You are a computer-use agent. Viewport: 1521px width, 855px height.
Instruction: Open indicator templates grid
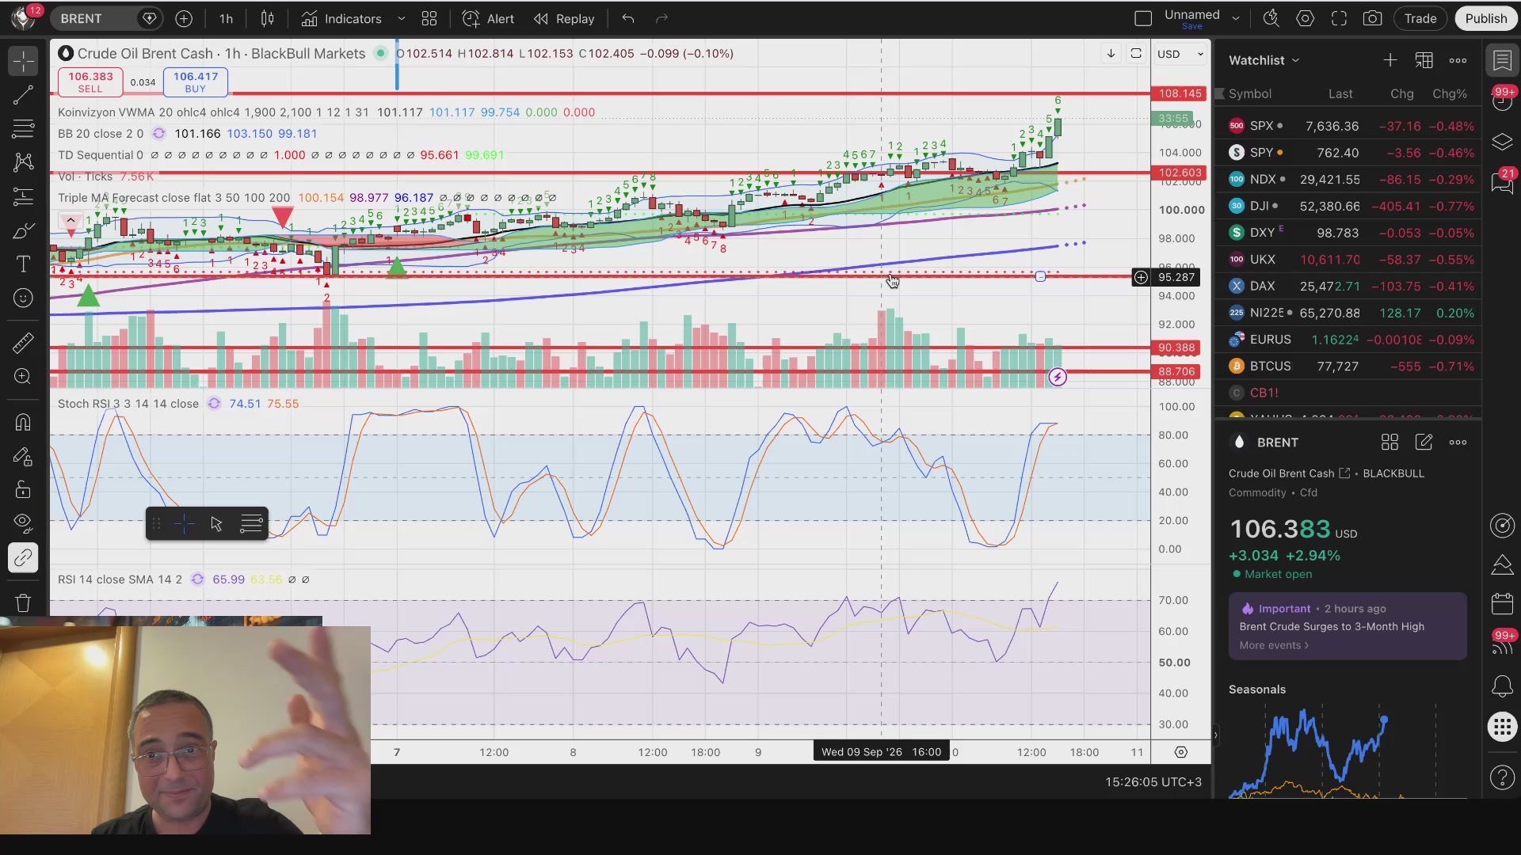click(429, 18)
